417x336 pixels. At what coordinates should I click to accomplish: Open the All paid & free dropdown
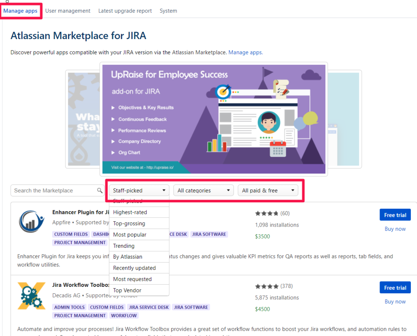268,190
